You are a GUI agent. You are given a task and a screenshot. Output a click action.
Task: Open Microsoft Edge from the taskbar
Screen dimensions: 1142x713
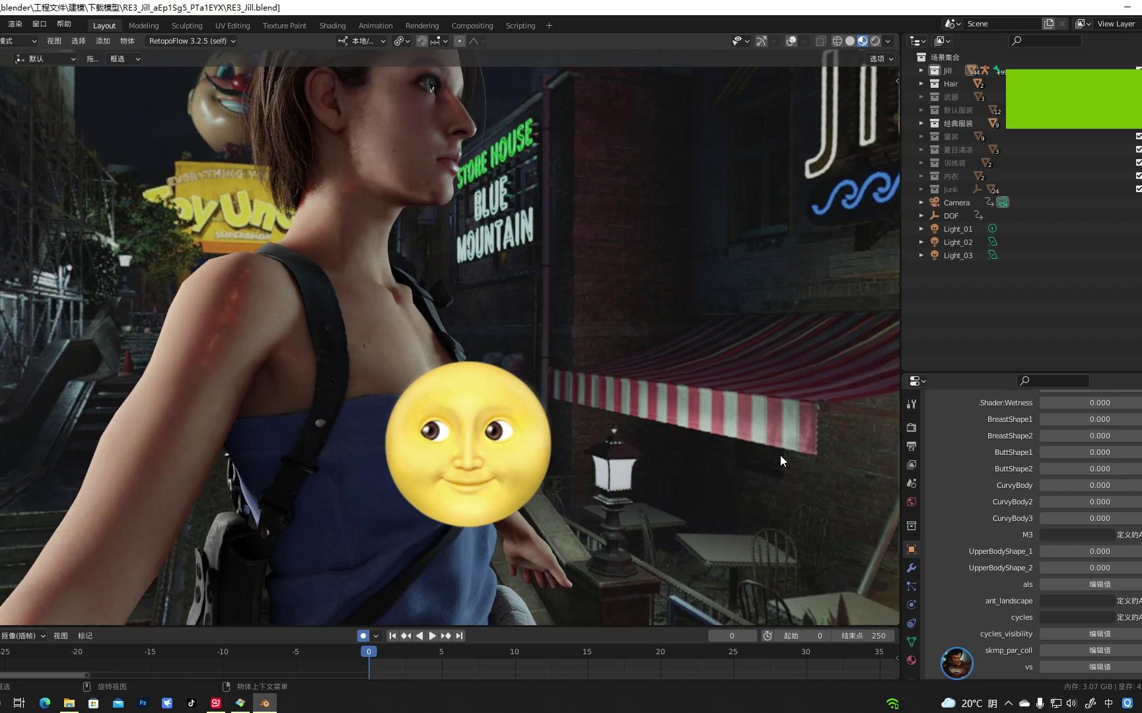coord(45,703)
